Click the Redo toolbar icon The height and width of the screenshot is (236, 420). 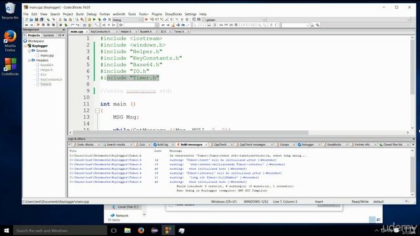pos(53,20)
